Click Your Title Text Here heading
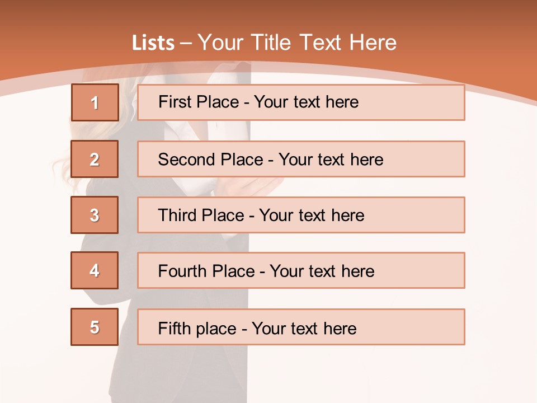This screenshot has width=537, height=403. click(297, 43)
